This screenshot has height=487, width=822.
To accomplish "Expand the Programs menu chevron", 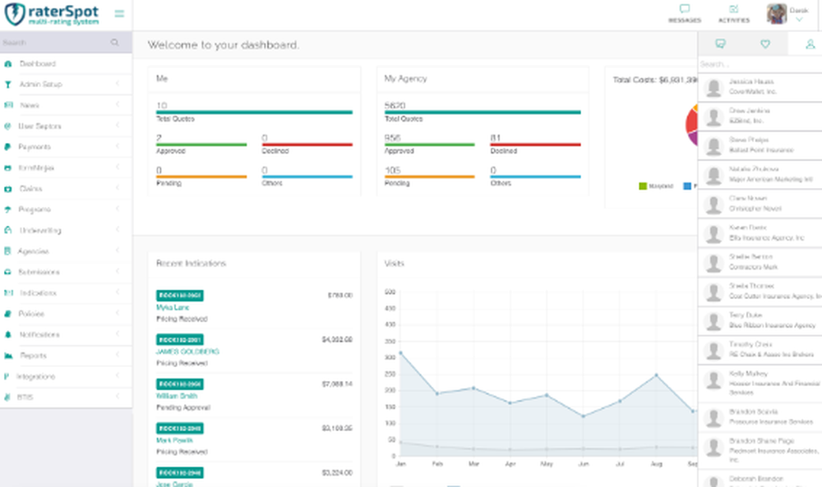I will point(118,209).
